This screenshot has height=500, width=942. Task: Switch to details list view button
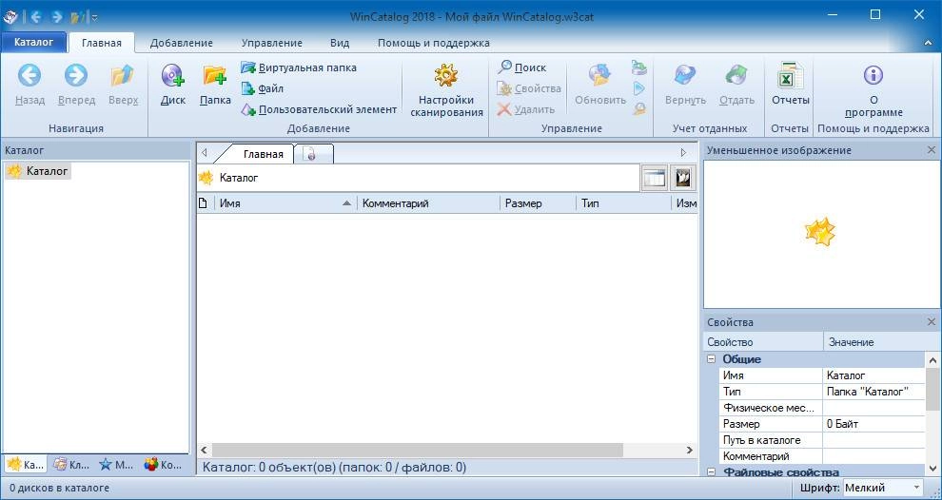[655, 178]
